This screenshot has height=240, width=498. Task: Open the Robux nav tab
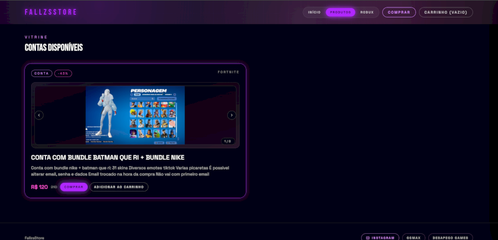(x=367, y=12)
